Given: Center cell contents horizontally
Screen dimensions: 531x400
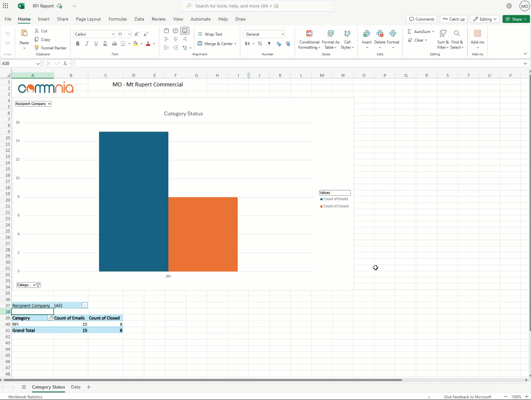Looking at the screenshot, I should pyautogui.click(x=176, y=39).
